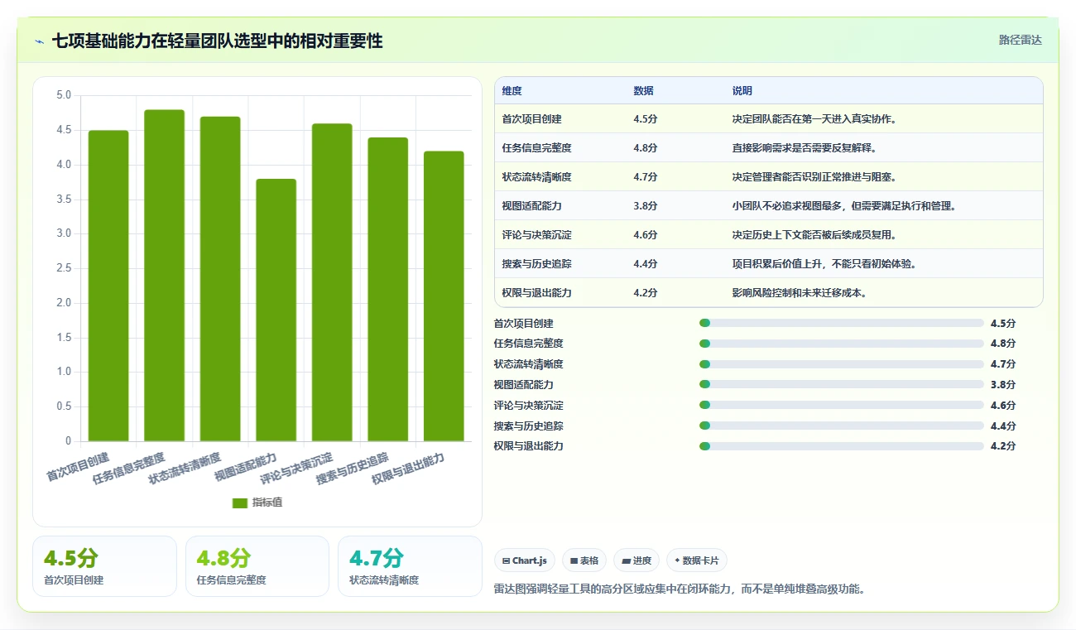The image size is (1076, 630).
Task: Click the 4.4分 value in the table
Action: [646, 264]
